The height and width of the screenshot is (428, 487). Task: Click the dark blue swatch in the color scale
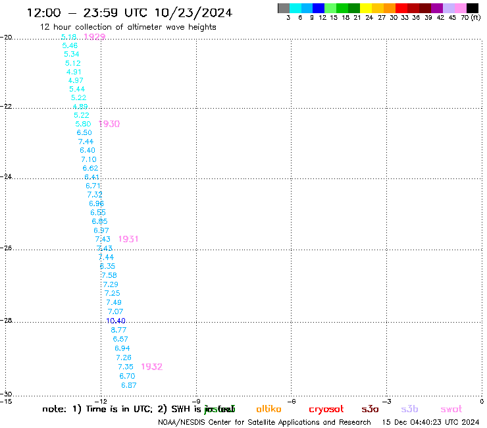coord(319,8)
